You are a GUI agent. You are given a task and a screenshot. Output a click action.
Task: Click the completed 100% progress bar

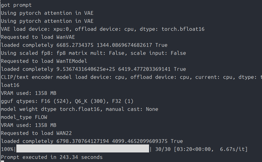click(x=82, y=149)
